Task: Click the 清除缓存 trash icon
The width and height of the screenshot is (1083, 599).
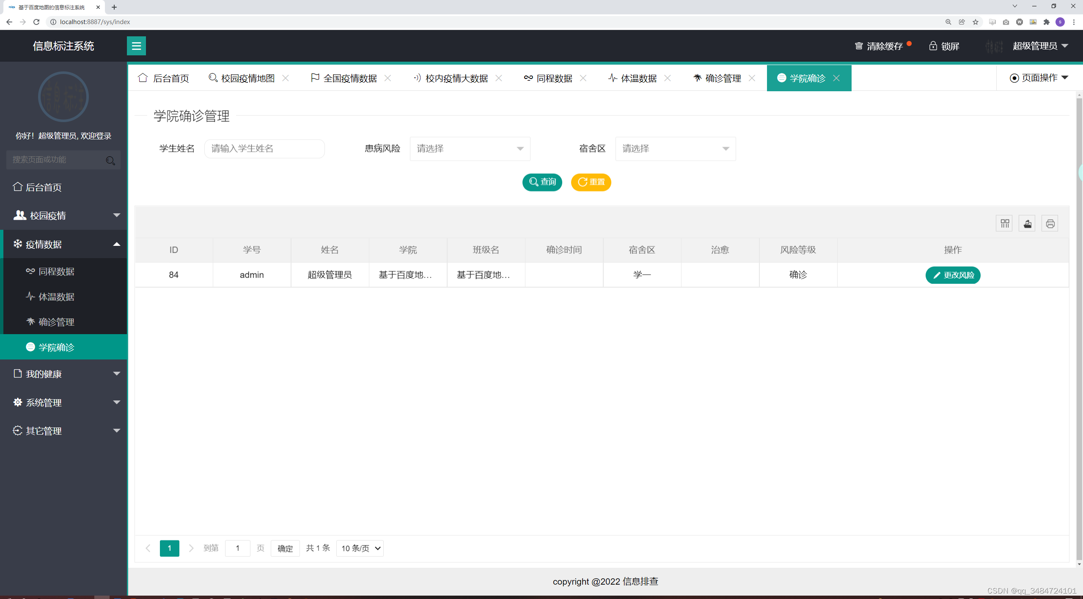Action: (x=859, y=46)
